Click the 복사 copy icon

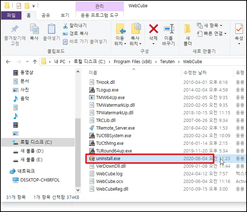34,29
